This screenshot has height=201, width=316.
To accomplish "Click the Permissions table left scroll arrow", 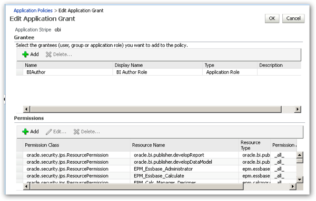I will tap(26, 186).
